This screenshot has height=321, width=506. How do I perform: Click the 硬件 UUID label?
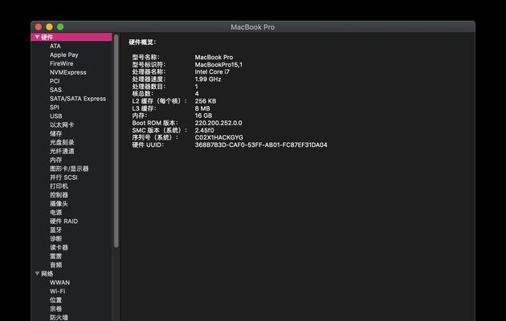coord(148,144)
